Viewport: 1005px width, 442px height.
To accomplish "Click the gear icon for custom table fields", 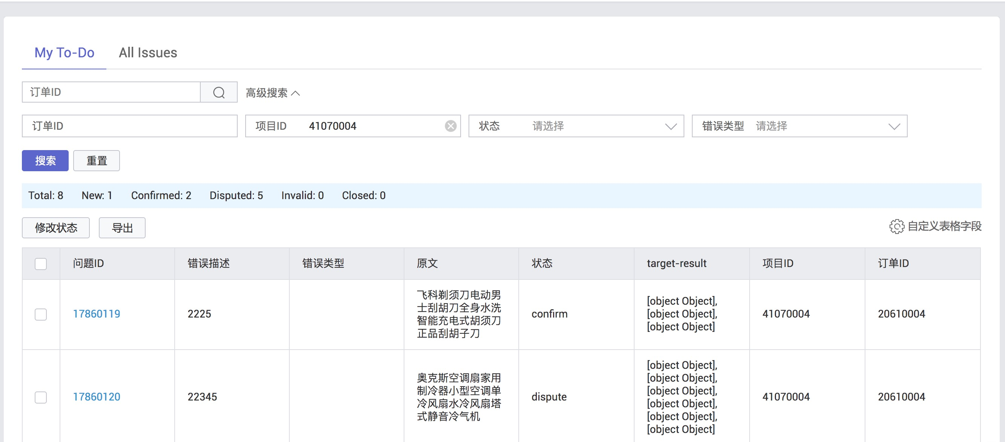I will click(896, 226).
